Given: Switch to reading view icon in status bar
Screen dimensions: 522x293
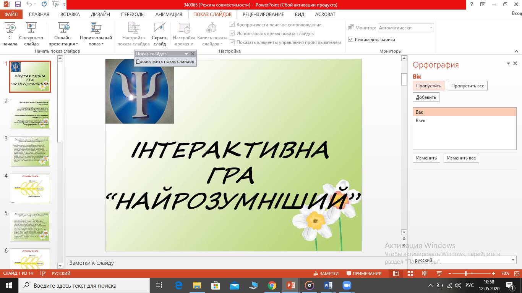Looking at the screenshot, I should 425,274.
